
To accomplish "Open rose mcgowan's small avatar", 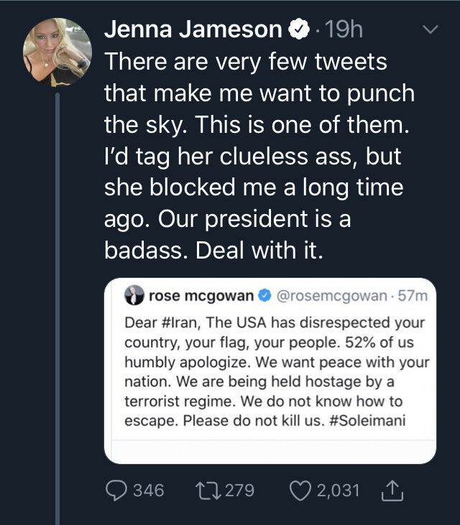I will [134, 295].
